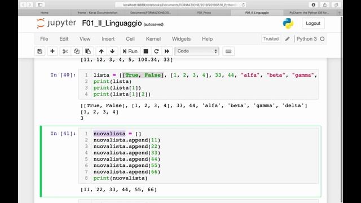Screen dimensions: 361x203
Task: Click output [11, 22, 33, 44, 55, 66]
Action: [x=119, y=189]
